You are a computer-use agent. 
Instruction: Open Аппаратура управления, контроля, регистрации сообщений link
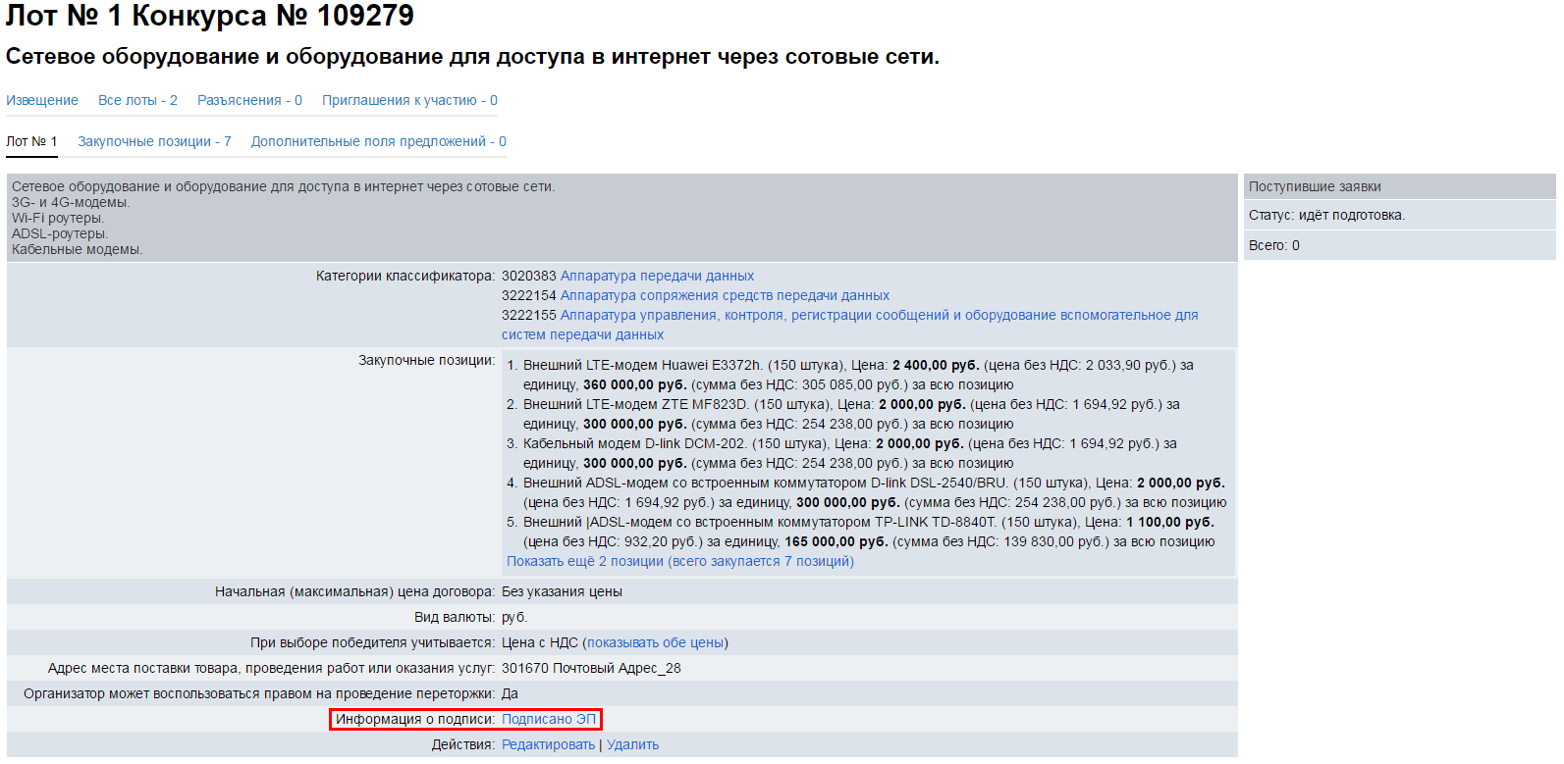point(879,315)
